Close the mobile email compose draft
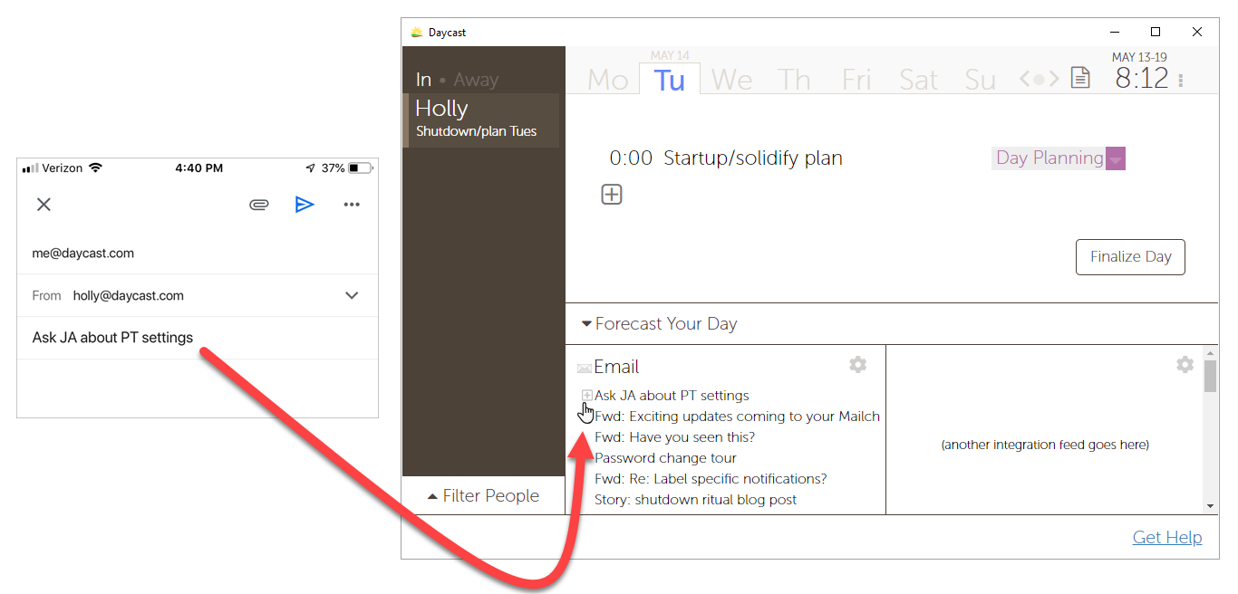 44,205
